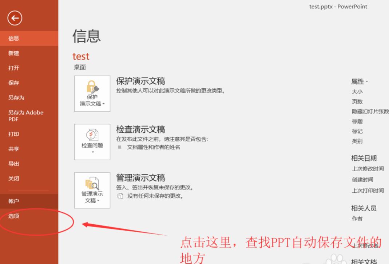
Task: Go to the 打印 section
Action: (x=13, y=134)
